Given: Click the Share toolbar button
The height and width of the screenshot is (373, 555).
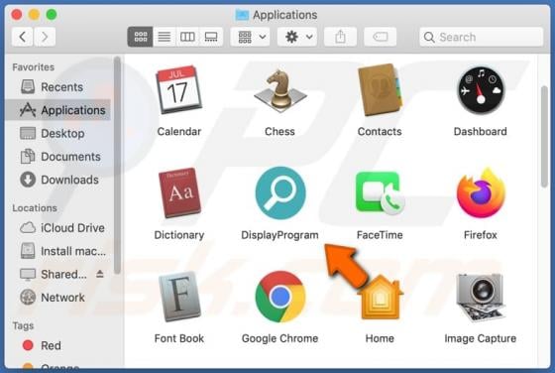Looking at the screenshot, I should [x=340, y=37].
